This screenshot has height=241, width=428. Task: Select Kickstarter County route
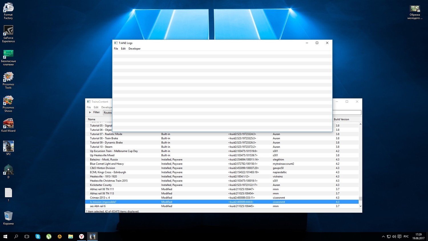click(222, 185)
